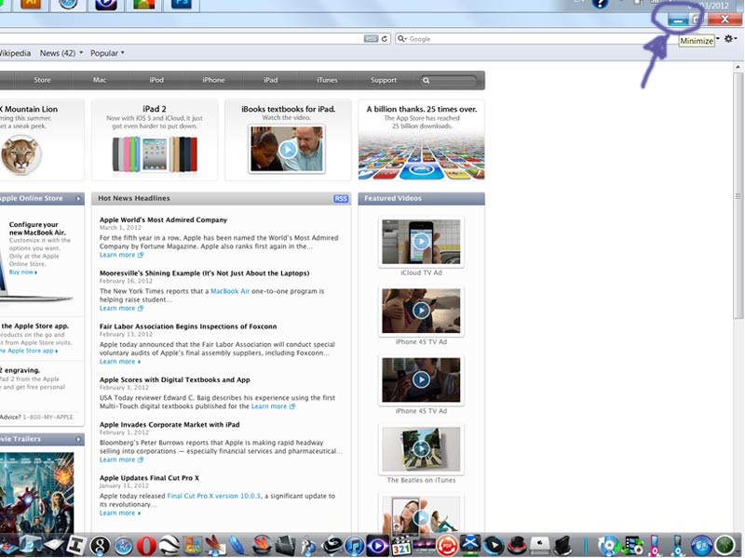The height and width of the screenshot is (558, 745).
Task: Open the 321 clapperboard media player
Action: [x=400, y=546]
